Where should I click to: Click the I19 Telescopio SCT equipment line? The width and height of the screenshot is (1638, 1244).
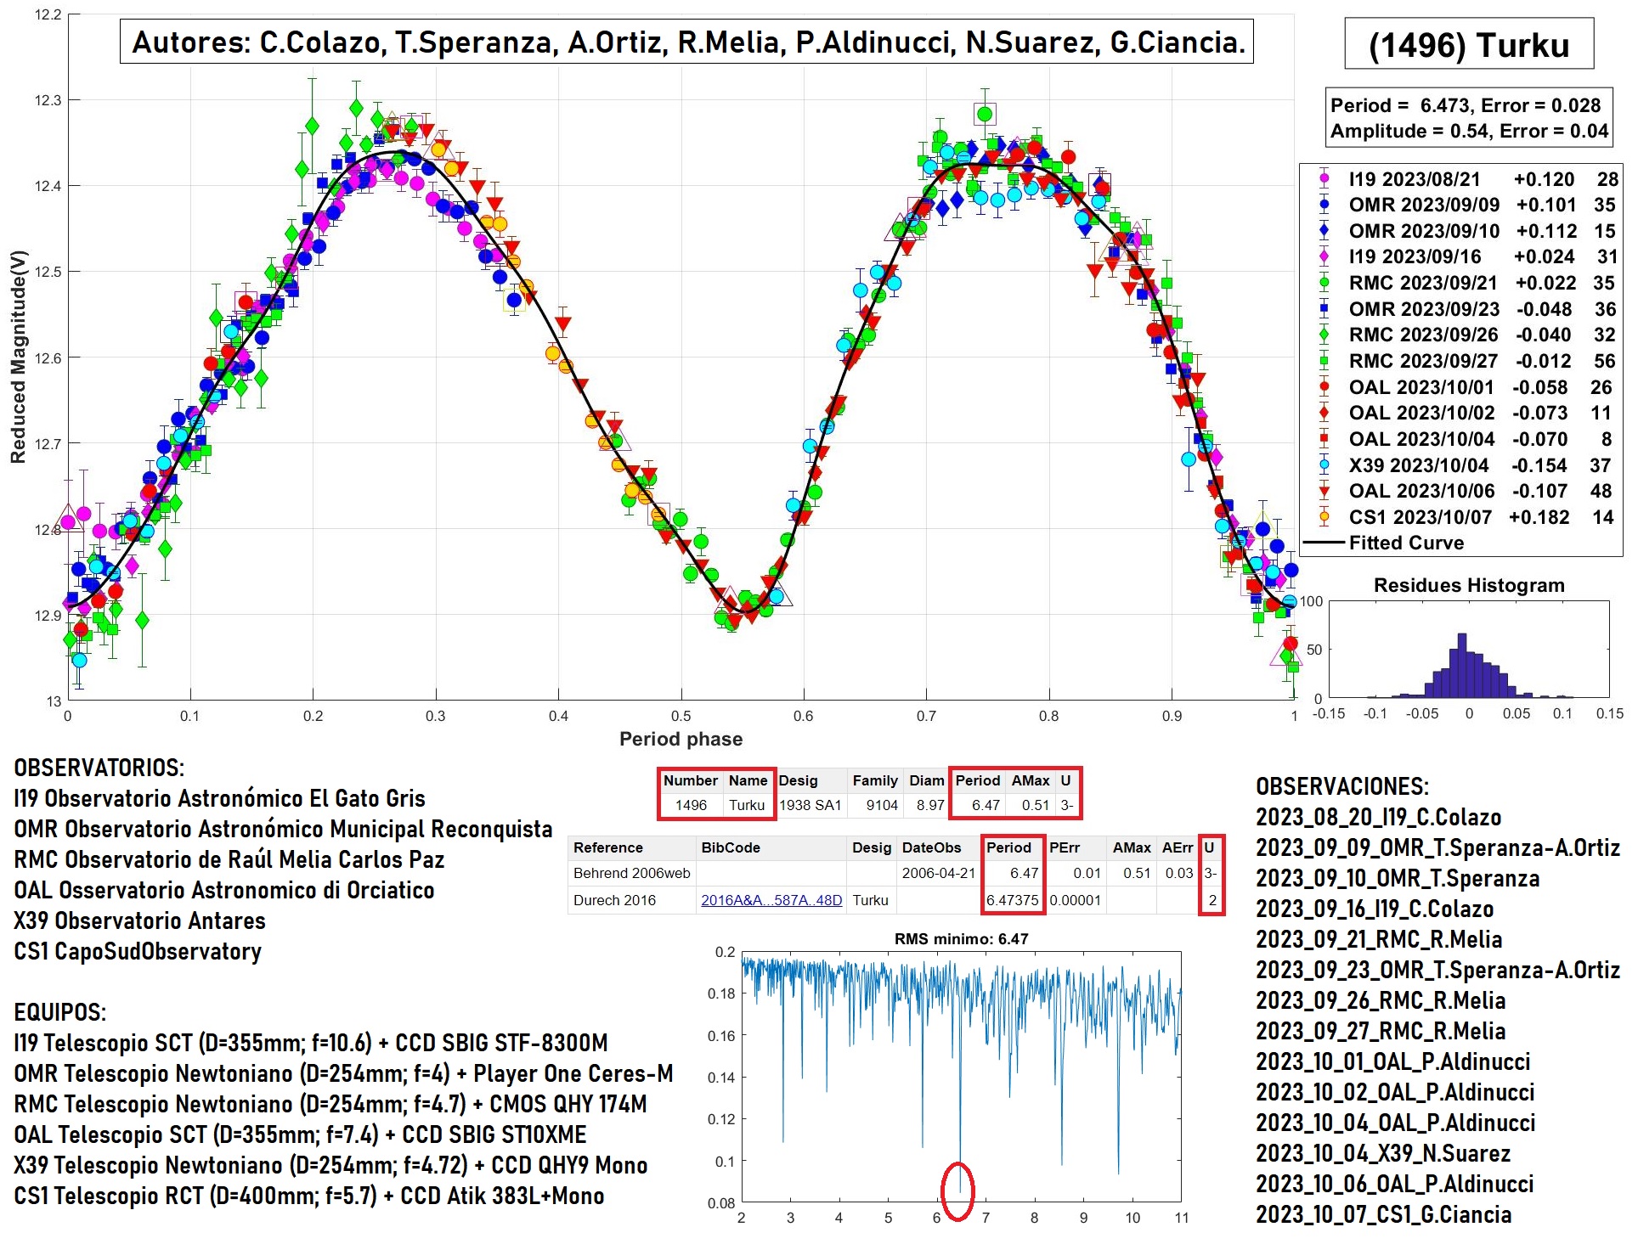pyautogui.click(x=311, y=1043)
